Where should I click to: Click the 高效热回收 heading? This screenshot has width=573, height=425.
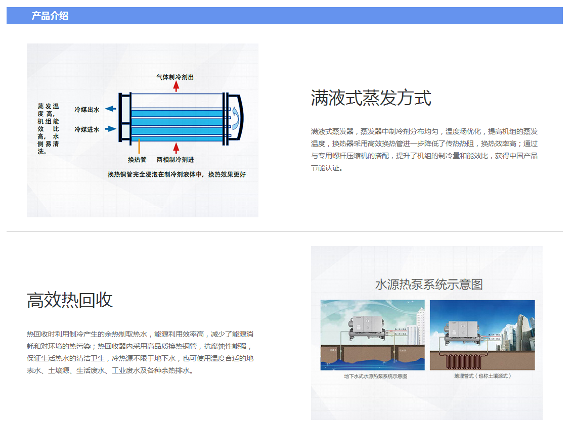click(70, 300)
